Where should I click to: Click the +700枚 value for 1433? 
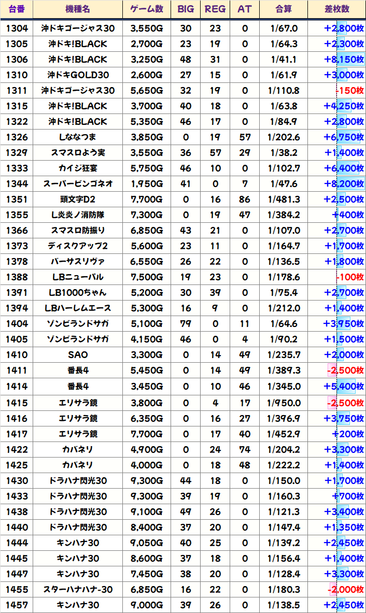coord(348,496)
